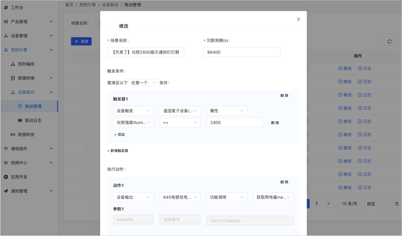Select the third table row radio button

tap(87, 95)
